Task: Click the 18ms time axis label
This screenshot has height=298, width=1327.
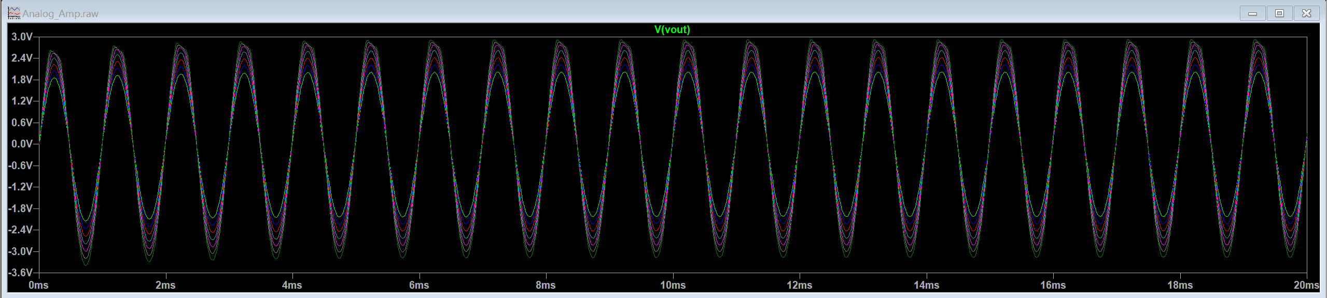Action: coord(1180,285)
